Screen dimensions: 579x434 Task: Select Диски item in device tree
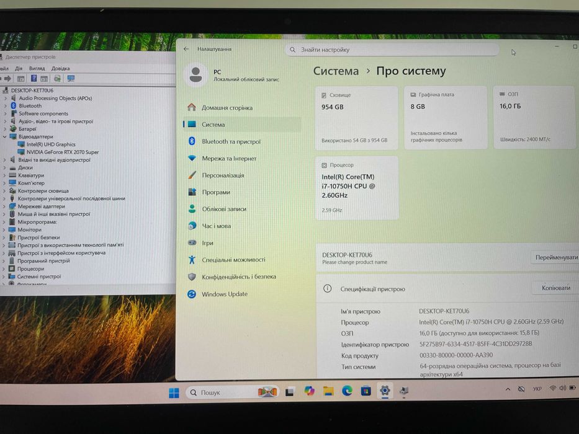[25, 167]
